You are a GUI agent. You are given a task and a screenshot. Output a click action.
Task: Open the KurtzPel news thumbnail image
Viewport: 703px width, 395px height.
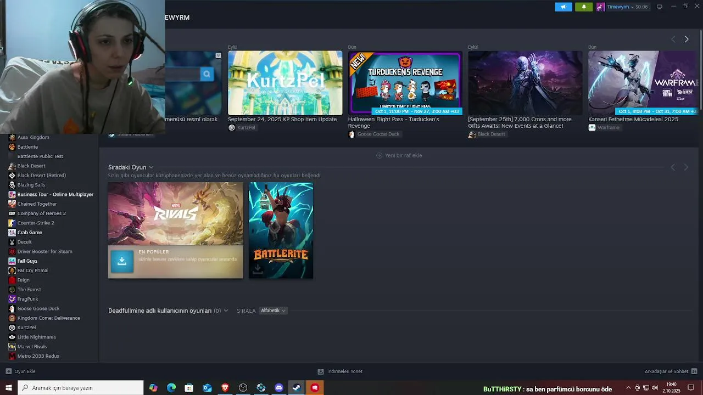[x=285, y=83]
